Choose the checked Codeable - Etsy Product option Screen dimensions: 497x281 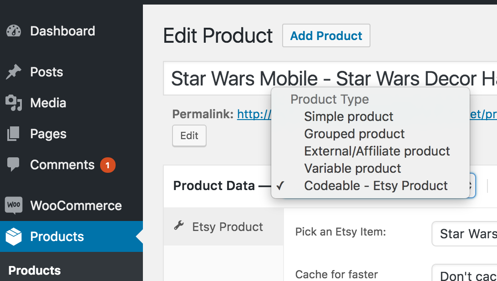click(x=376, y=186)
